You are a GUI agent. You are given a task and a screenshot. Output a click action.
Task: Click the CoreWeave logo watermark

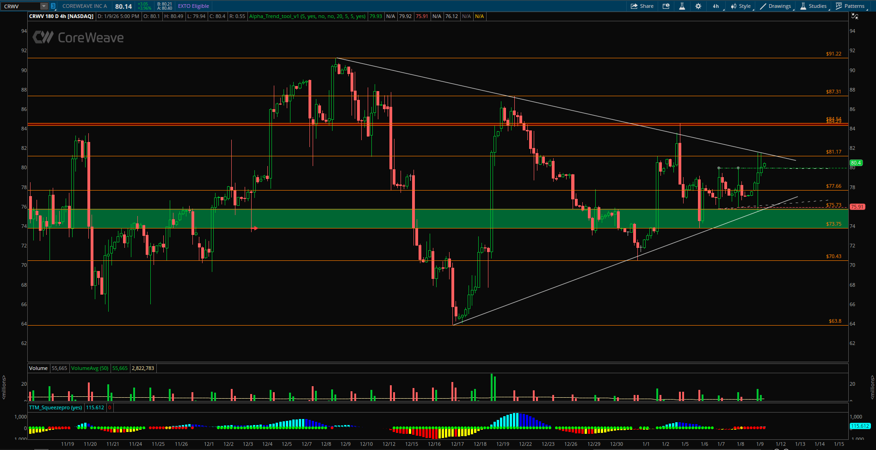78,37
